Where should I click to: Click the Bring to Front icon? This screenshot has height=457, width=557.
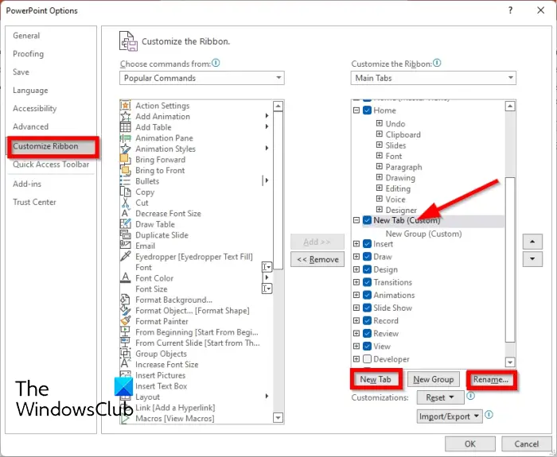coord(125,170)
